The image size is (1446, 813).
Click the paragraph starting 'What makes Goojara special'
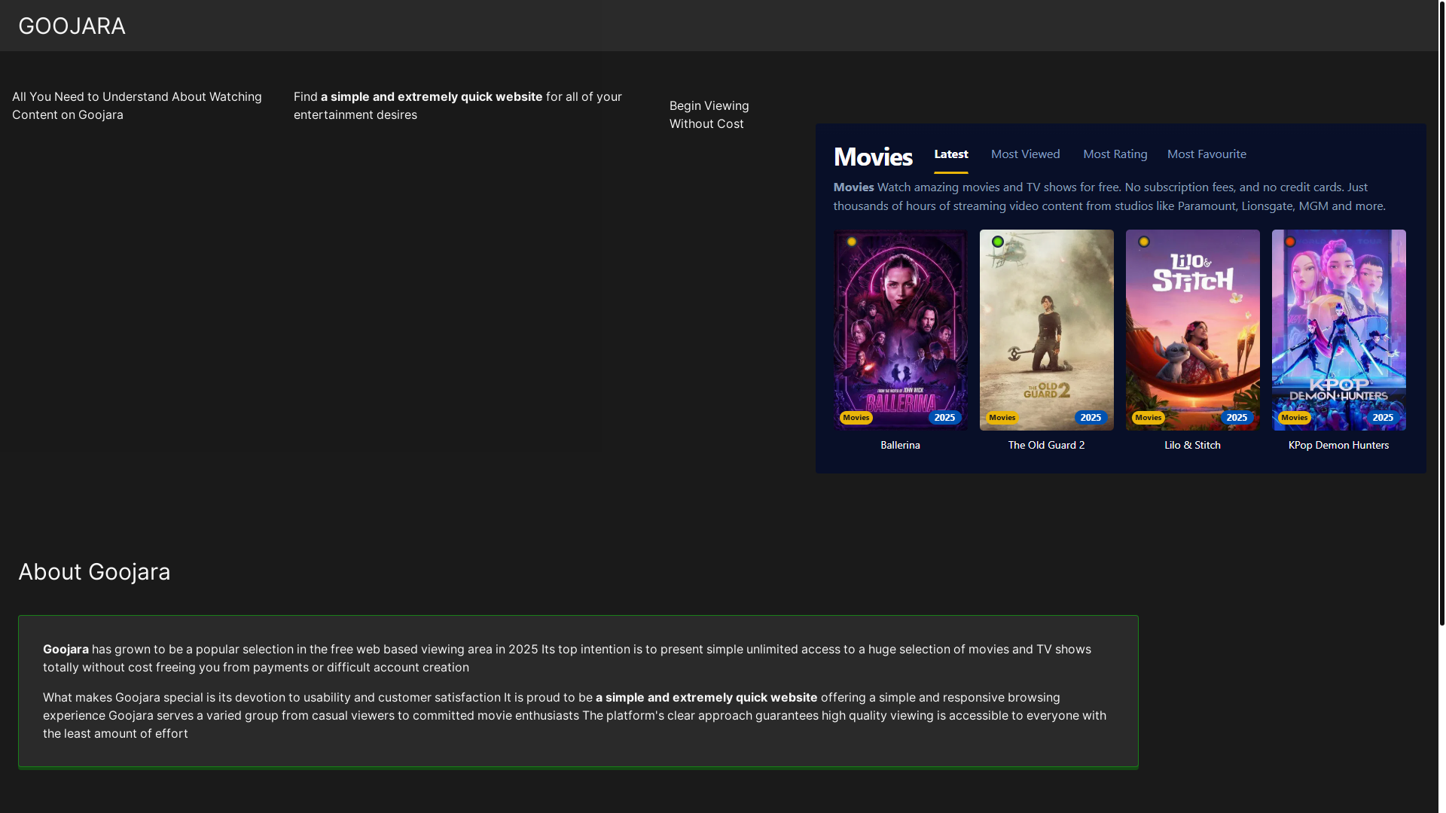575,715
